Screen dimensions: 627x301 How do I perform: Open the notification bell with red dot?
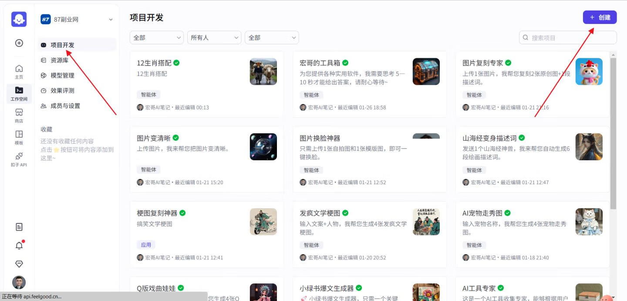coord(19,245)
